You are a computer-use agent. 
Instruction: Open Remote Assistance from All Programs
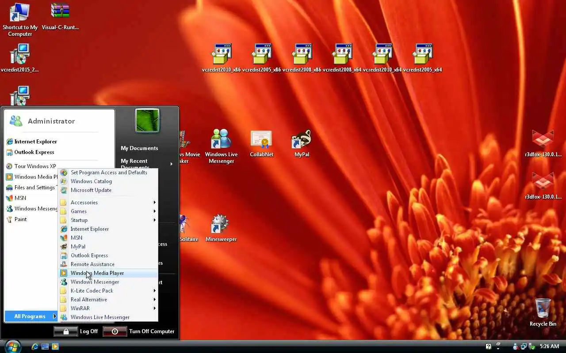[108, 264]
